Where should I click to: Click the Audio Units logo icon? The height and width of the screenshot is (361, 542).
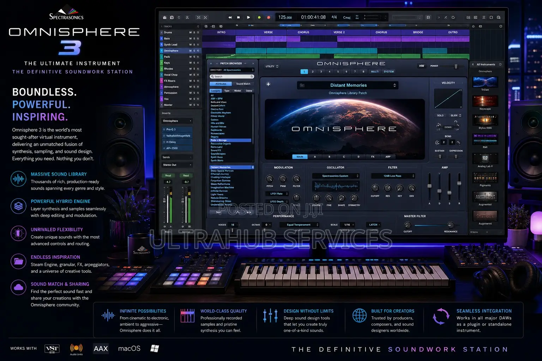click(x=76, y=349)
